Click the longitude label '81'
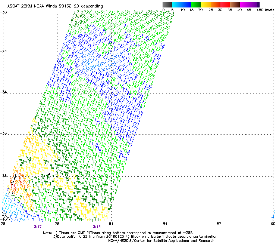Viewport: 276px width, 243px height. [x=111, y=224]
